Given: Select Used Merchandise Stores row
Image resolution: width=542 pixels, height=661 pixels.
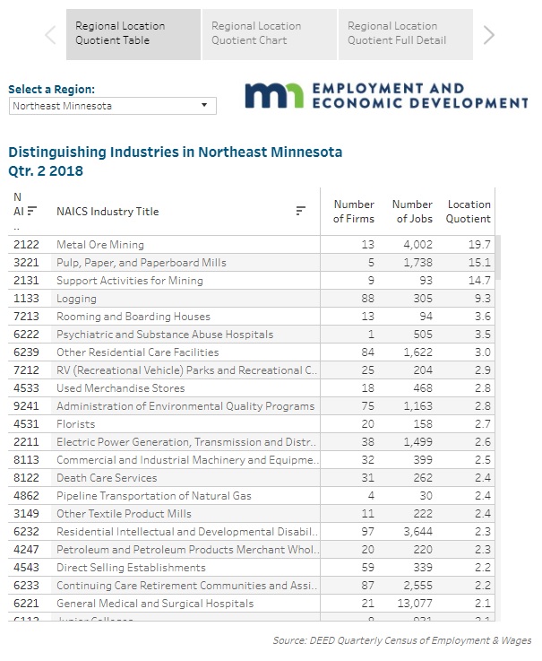Looking at the screenshot, I should click(x=252, y=387).
